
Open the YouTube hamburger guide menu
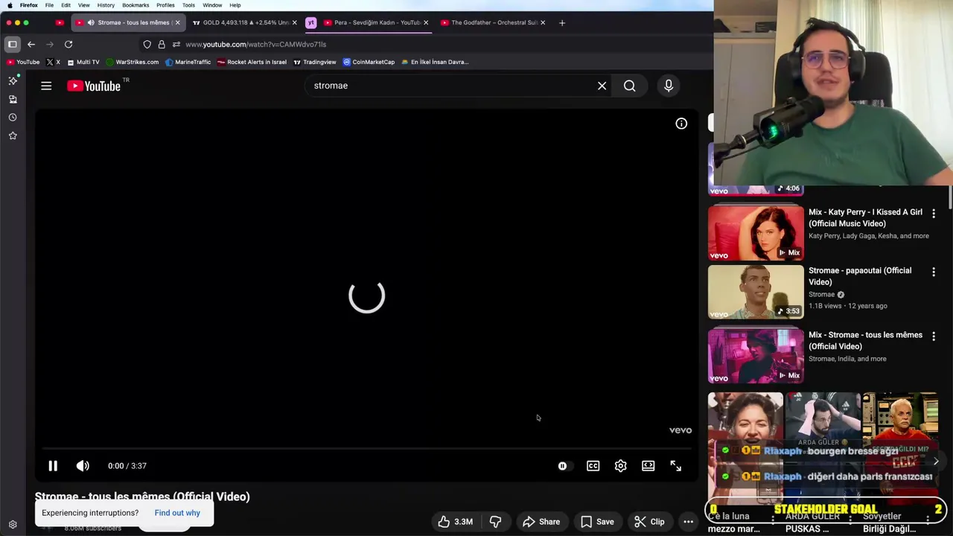46,86
